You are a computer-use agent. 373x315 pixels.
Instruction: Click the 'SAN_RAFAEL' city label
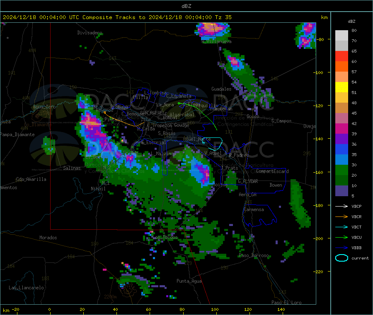pyautogui.click(x=152, y=113)
